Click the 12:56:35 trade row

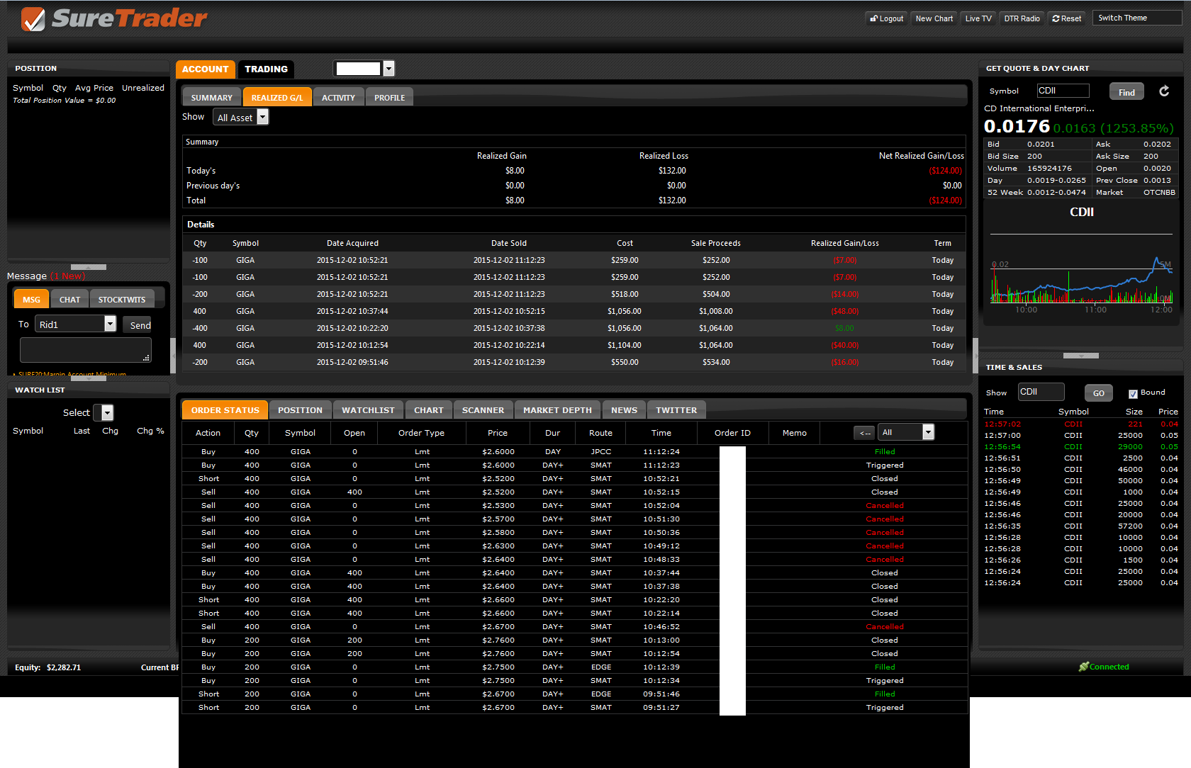(1081, 526)
